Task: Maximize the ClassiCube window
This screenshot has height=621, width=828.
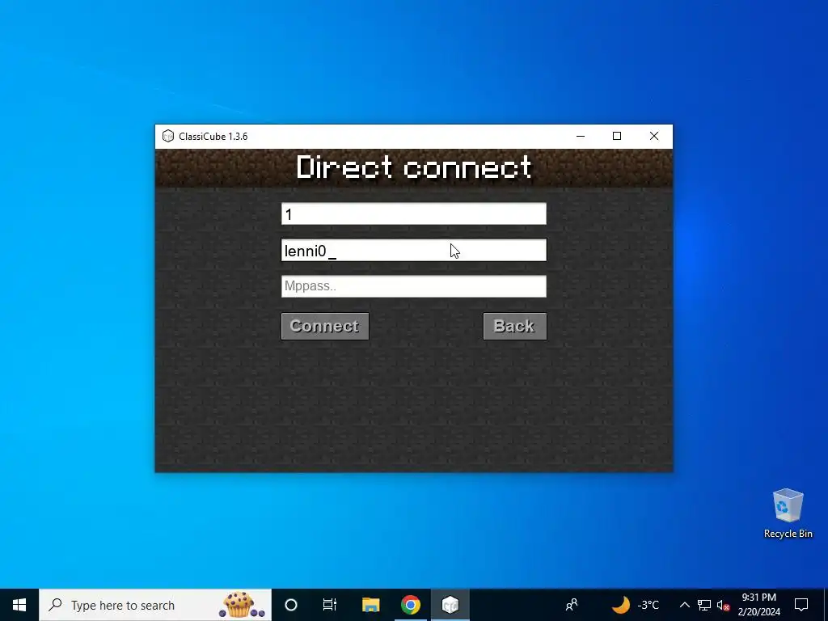Action: [x=617, y=136]
